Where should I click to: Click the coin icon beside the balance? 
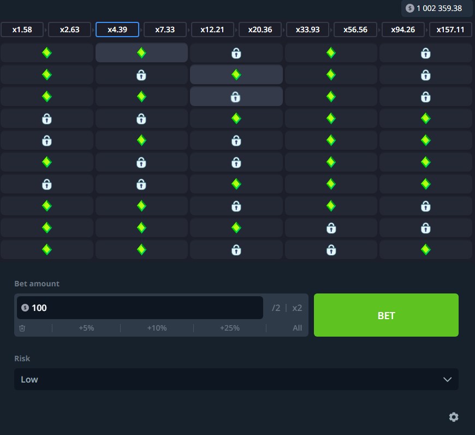point(410,8)
